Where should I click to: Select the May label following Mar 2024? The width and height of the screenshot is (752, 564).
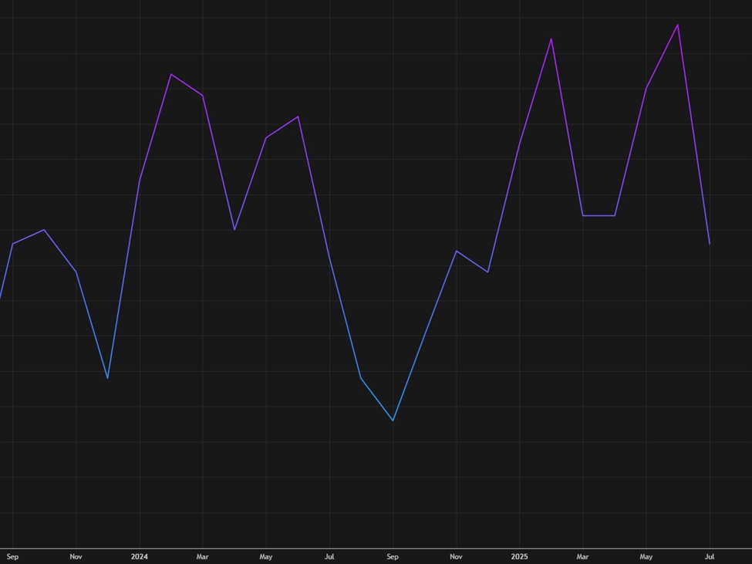pyautogui.click(x=266, y=556)
